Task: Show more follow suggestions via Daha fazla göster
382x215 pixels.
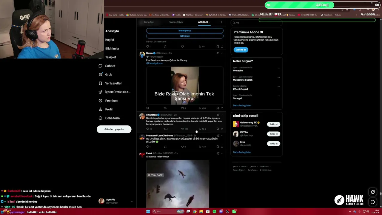Action: click(x=242, y=152)
